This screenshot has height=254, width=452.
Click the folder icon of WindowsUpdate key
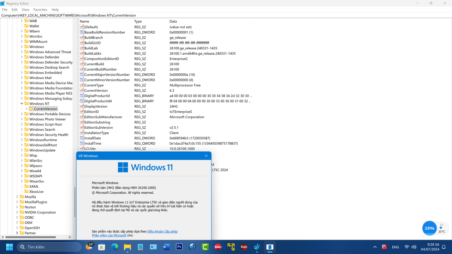(26, 150)
